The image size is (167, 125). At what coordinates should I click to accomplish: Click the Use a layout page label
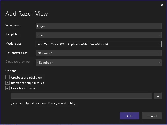[x=23, y=88]
